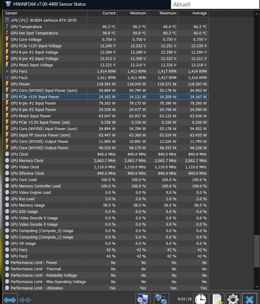The height and width of the screenshot is (304, 260).
Task: Click the thermometer icon of GPU Temperature
Action: (x=7, y=27)
